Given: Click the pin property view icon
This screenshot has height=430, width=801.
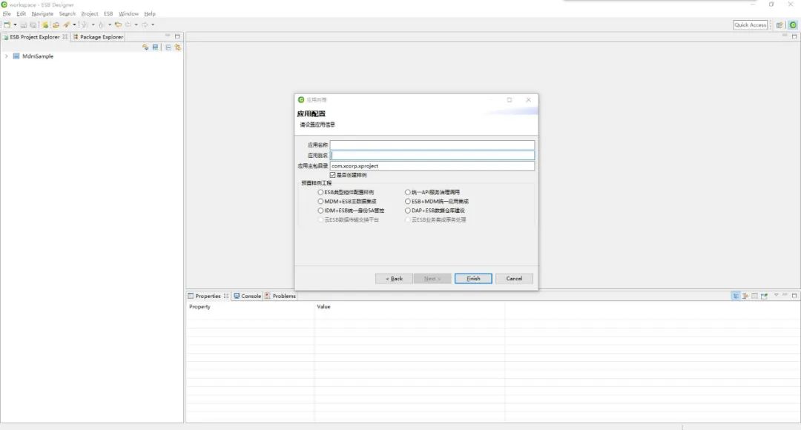Looking at the screenshot, I should coord(764,296).
